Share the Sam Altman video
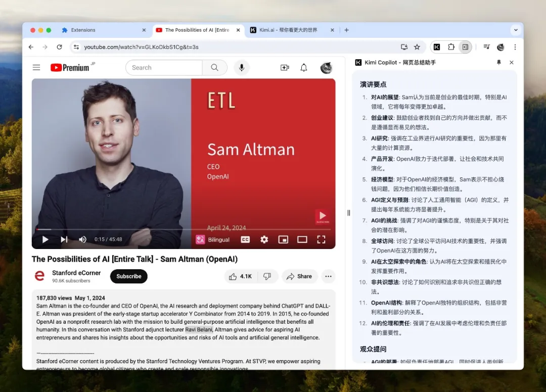The width and height of the screenshot is (546, 392). pyautogui.click(x=300, y=276)
